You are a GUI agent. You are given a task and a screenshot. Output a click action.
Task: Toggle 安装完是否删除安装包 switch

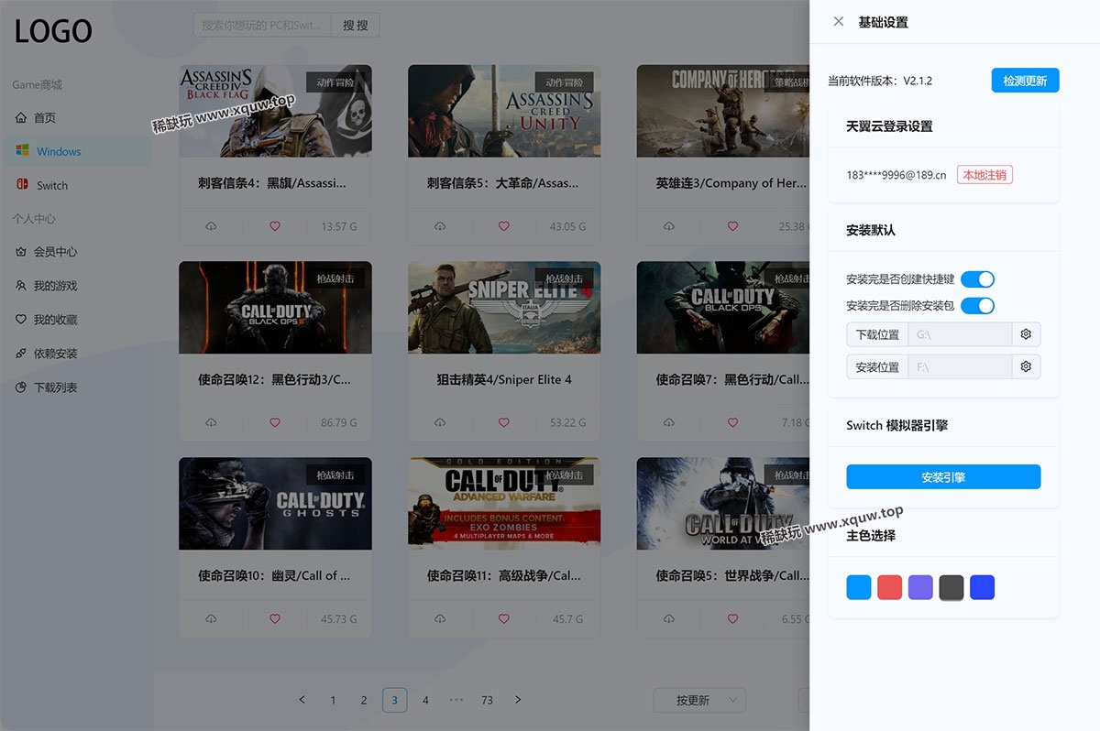977,305
